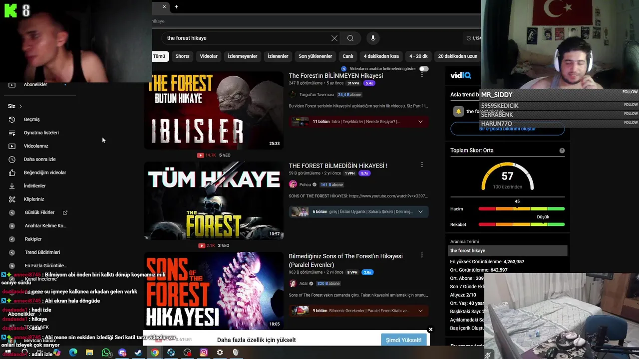Open Adal channel link
The width and height of the screenshot is (639, 359).
(304, 284)
